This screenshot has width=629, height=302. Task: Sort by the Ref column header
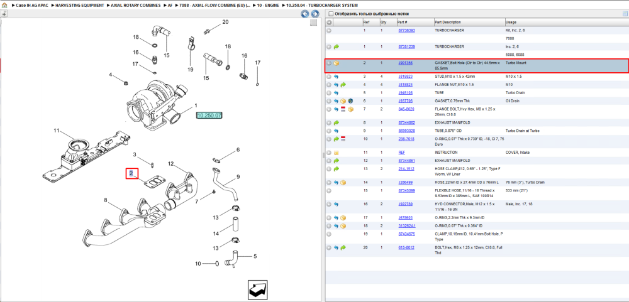tap(366, 23)
